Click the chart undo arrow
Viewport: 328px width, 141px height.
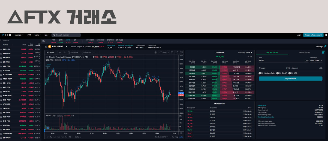click(x=94, y=52)
